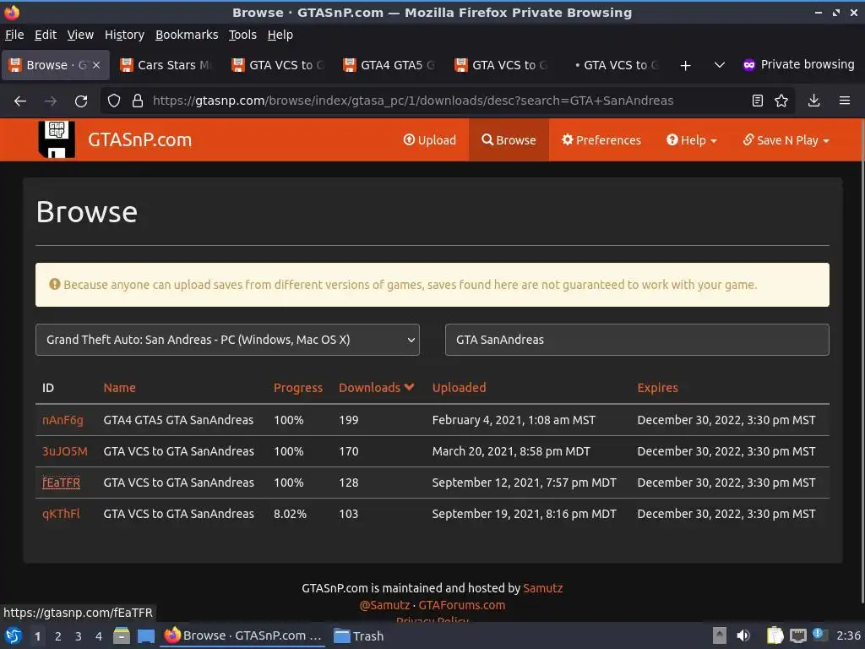This screenshot has width=865, height=649.
Task: Switch to workspace 3
Action: 79,636
